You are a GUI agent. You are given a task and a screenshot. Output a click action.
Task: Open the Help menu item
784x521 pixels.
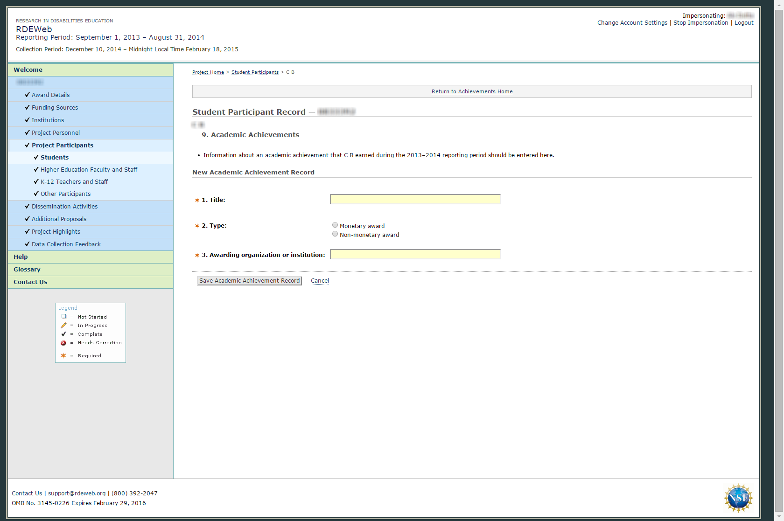pyautogui.click(x=21, y=257)
